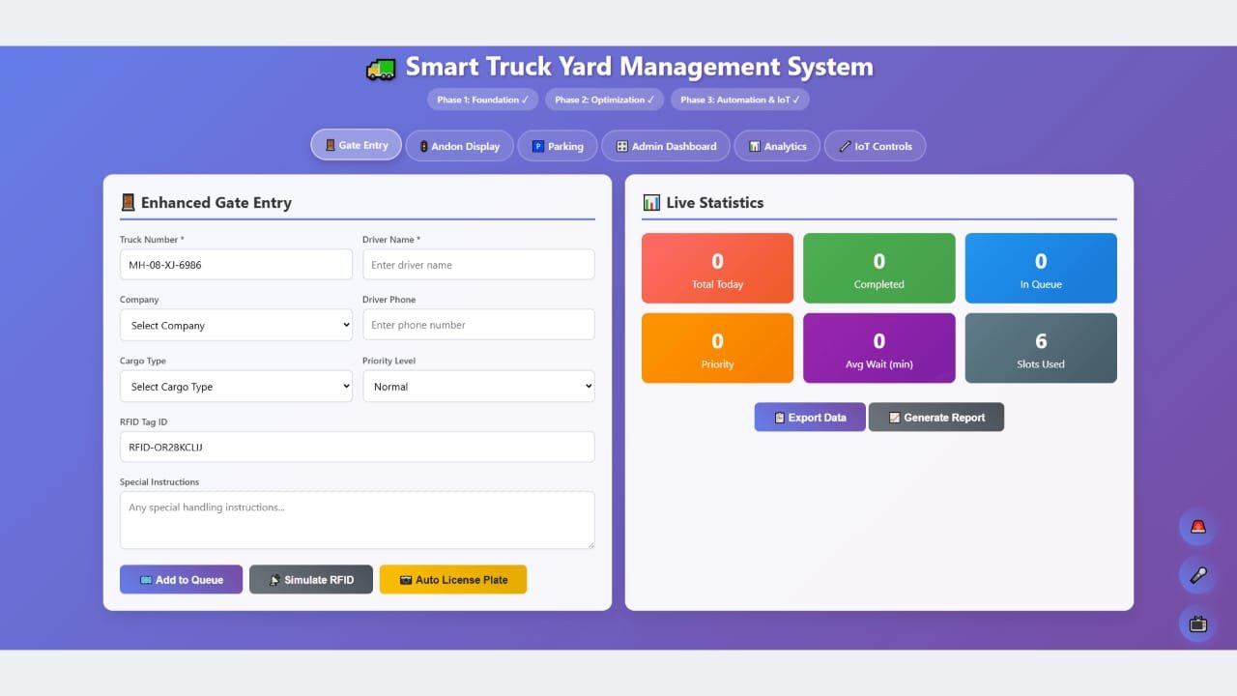Image resolution: width=1237 pixels, height=696 pixels.
Task: Go to the Parking tab
Action: [558, 146]
